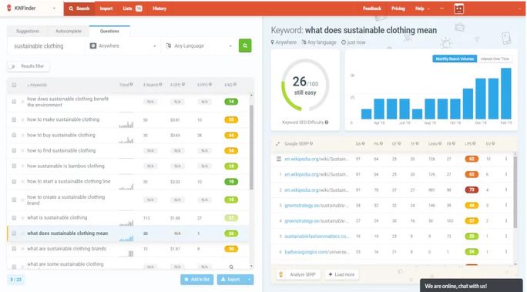Image resolution: width=527 pixels, height=292 pixels.
Task: Click the PPC column help icon
Action: point(210,84)
